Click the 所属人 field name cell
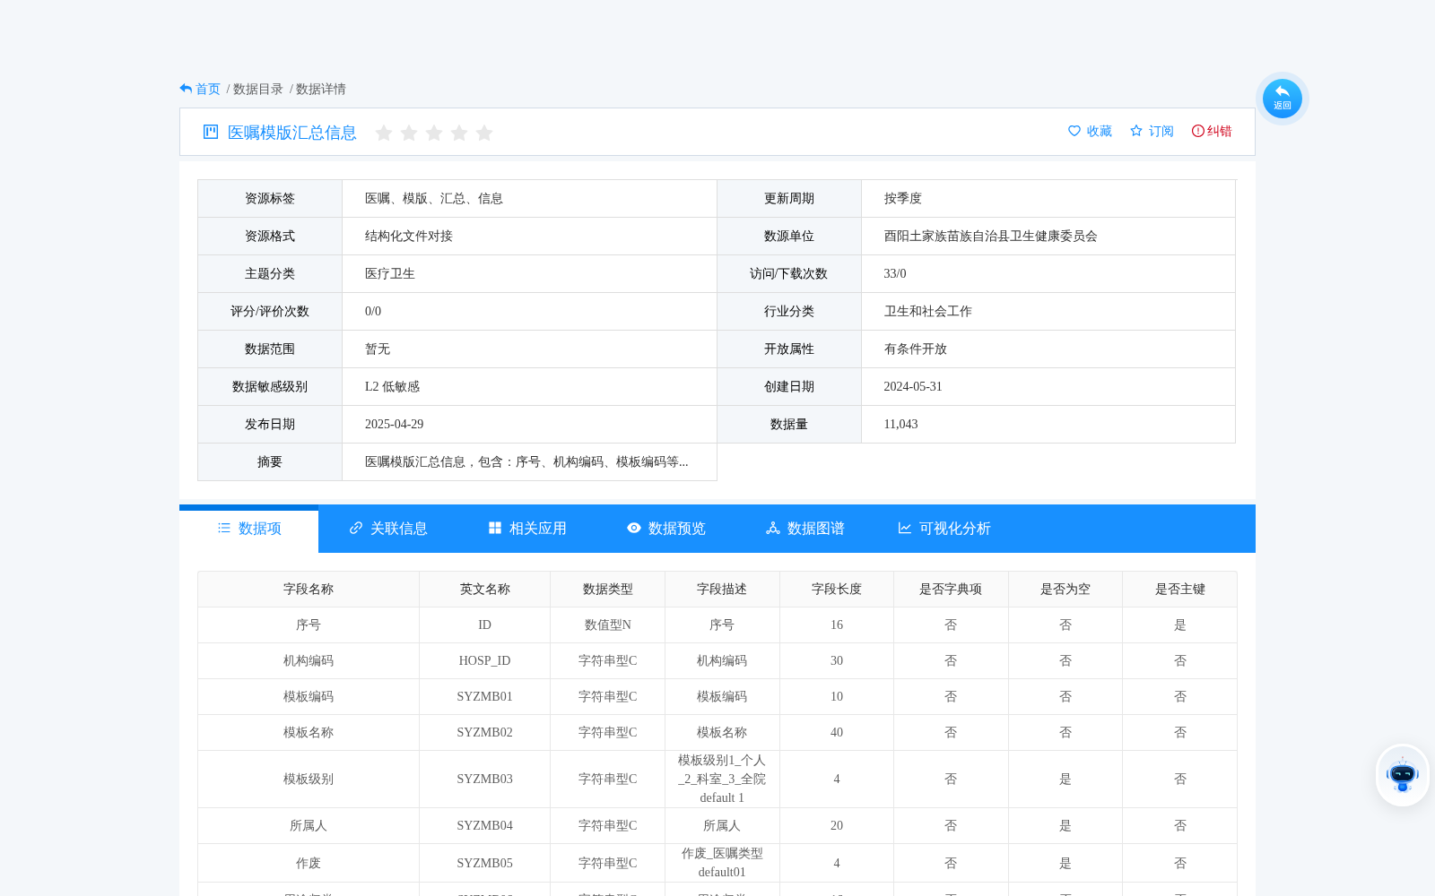The image size is (1435, 896). (x=309, y=825)
